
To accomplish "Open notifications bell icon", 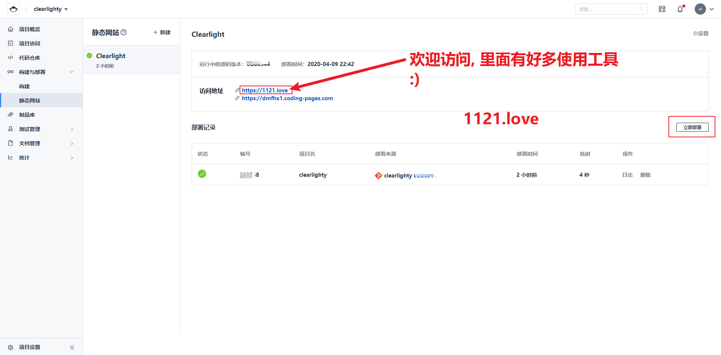I will 680,9.
